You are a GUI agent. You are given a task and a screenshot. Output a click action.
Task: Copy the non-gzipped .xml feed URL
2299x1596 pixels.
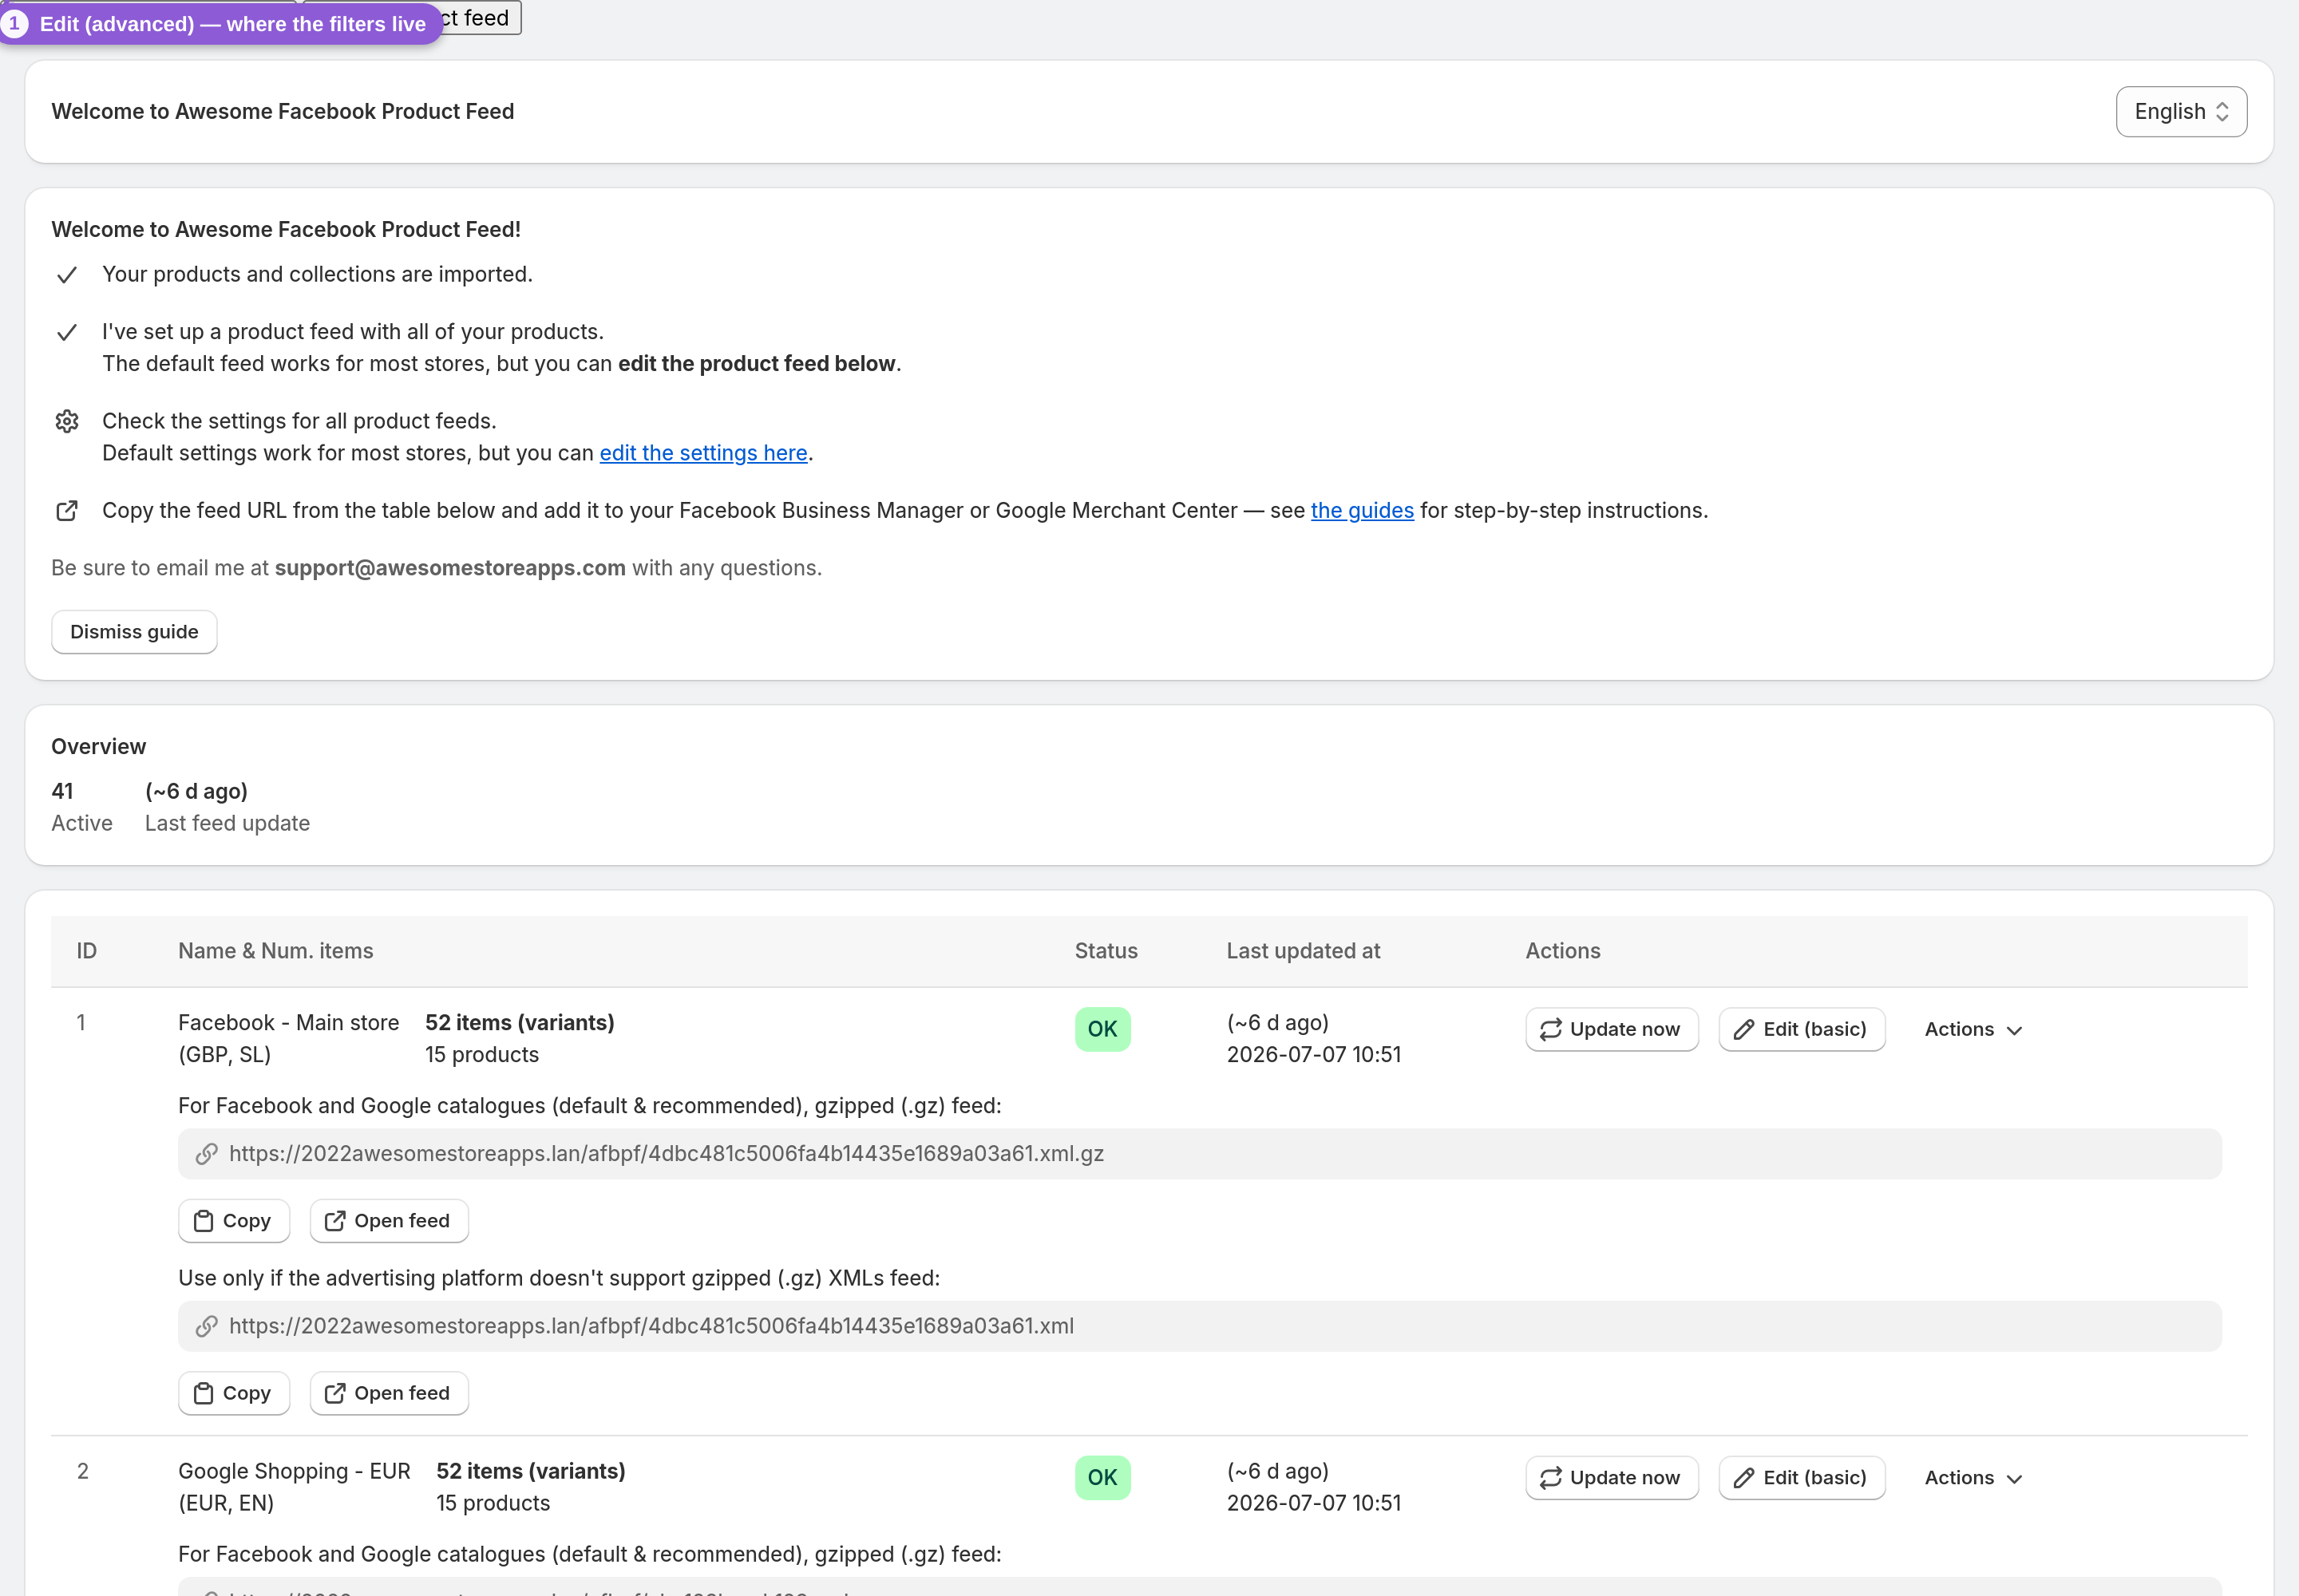click(234, 1393)
